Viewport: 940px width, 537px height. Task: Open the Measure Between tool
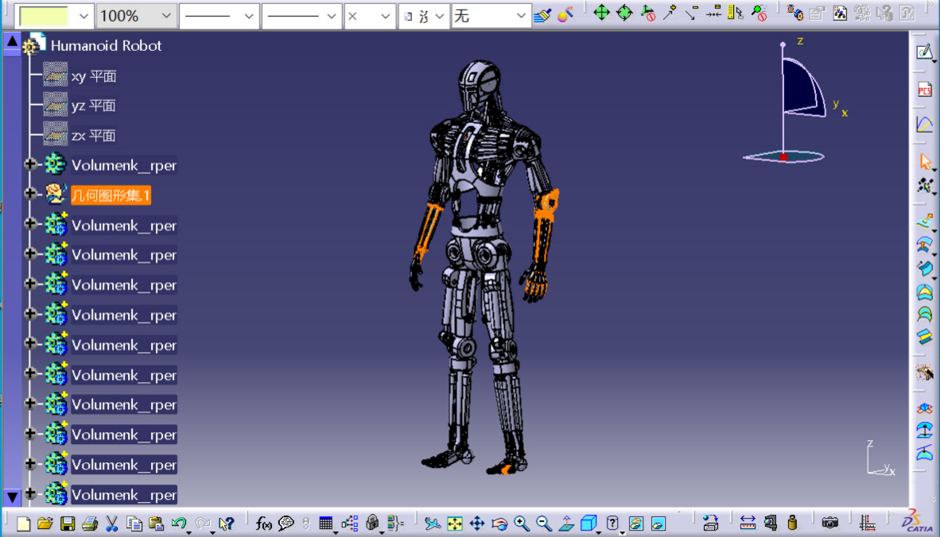(748, 523)
